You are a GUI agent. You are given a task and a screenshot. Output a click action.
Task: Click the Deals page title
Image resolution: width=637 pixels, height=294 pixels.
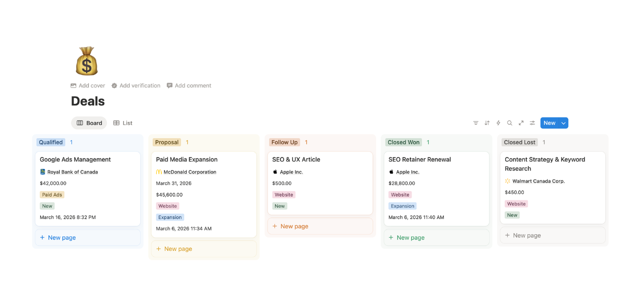(x=88, y=101)
